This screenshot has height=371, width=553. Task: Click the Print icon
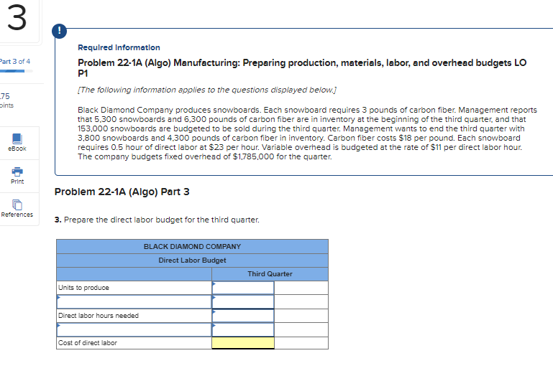click(17, 172)
